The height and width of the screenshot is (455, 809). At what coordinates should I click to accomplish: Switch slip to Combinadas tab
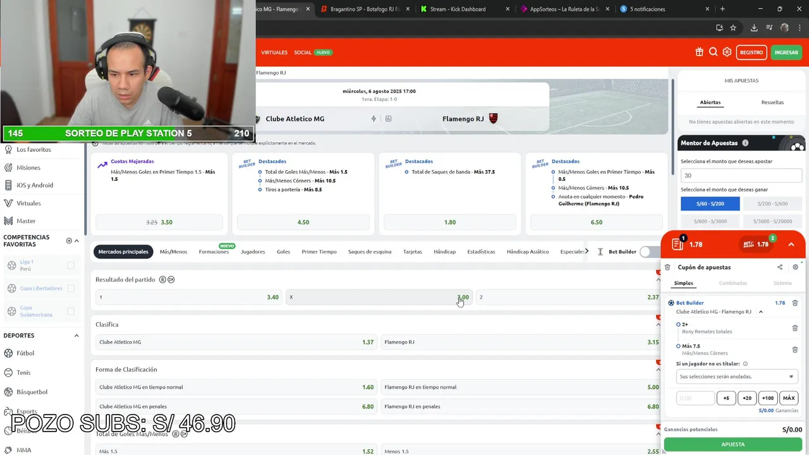pos(733,283)
